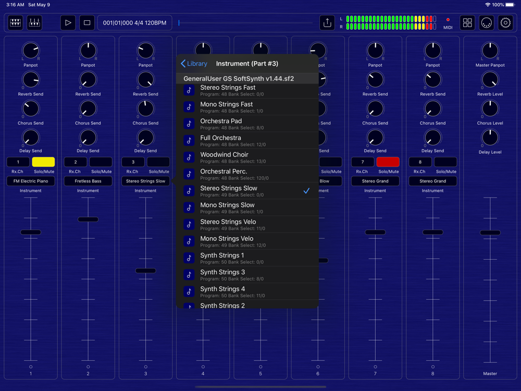This screenshot has height=391, width=521.
Task: Click the note icon beside Mono Strings Velo
Action: (189, 241)
